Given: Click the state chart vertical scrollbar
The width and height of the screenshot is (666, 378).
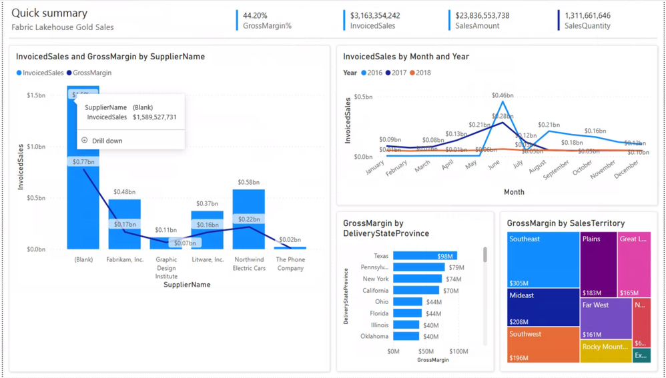Looking at the screenshot, I should pyautogui.click(x=485, y=255).
